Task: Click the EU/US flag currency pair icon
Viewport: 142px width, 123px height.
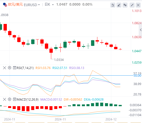Action: 5,5
